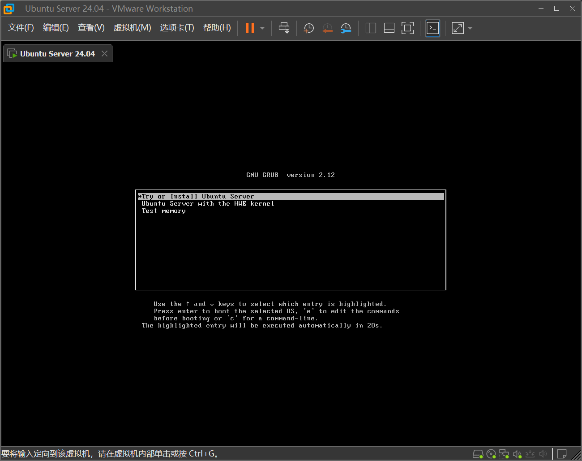Open the power options dropdown arrow
Image resolution: width=582 pixels, height=461 pixels.
pyautogui.click(x=262, y=28)
